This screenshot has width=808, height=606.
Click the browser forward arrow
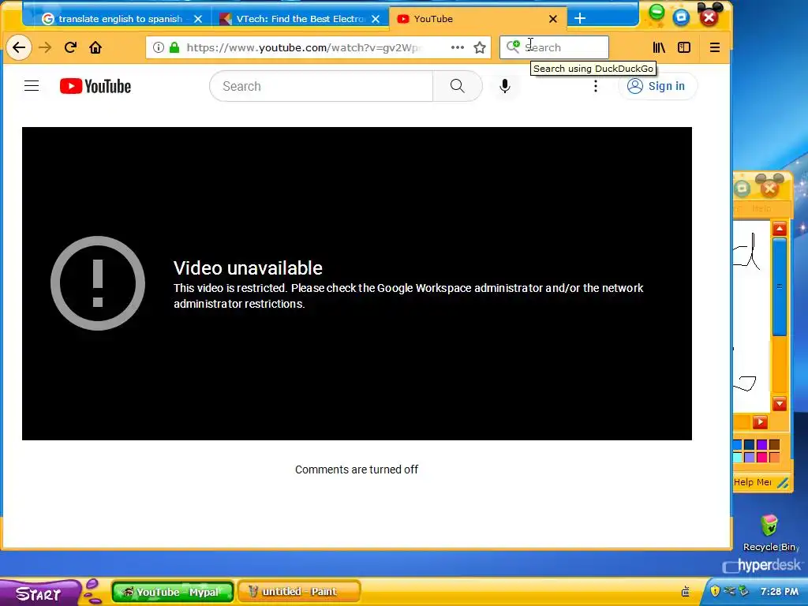[x=45, y=47]
